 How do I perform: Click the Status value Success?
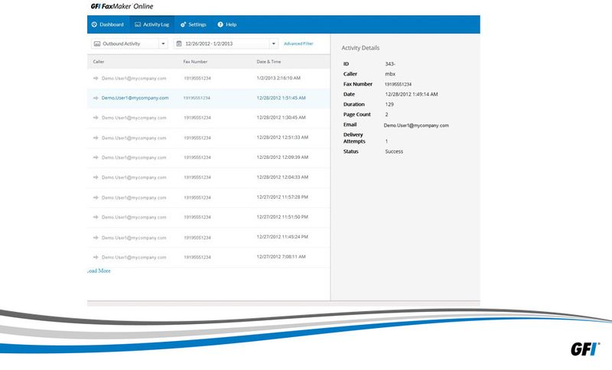point(394,151)
